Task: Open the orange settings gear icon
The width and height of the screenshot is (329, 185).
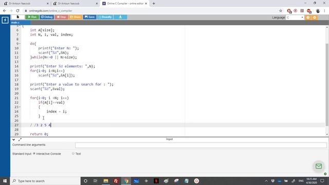Action: click(315, 17)
